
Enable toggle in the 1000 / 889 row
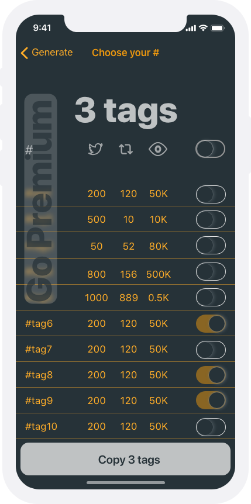click(x=211, y=297)
